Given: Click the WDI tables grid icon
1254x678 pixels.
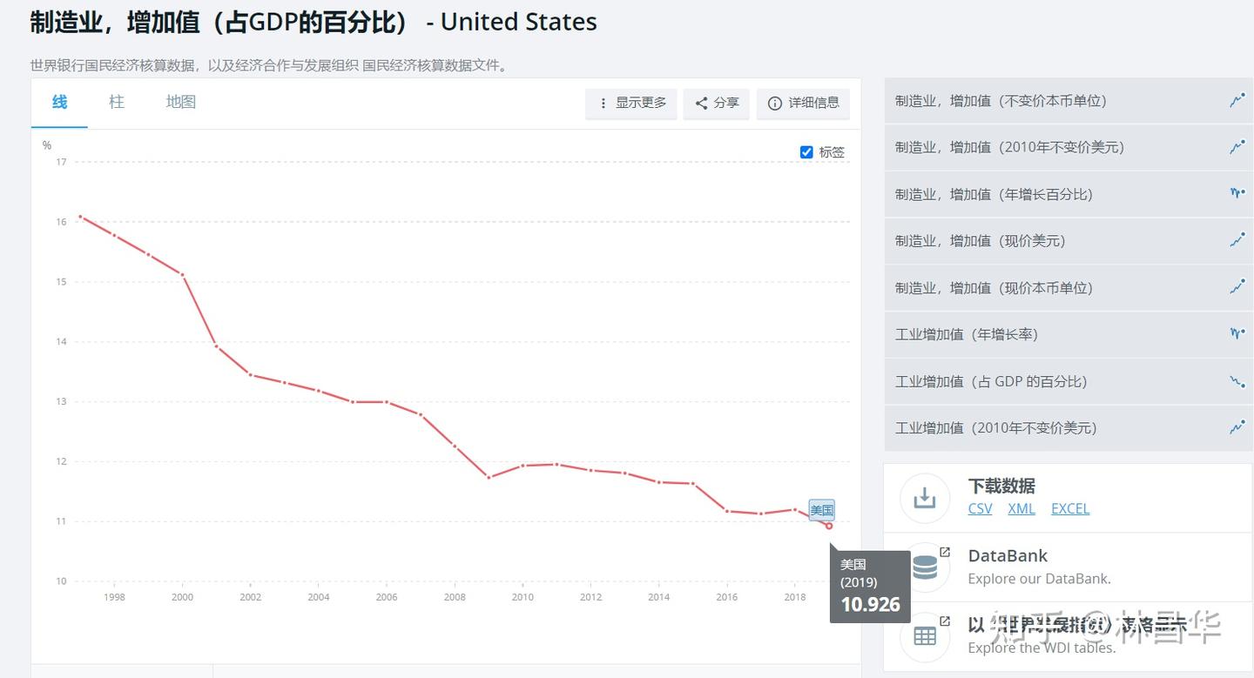Looking at the screenshot, I should (924, 636).
